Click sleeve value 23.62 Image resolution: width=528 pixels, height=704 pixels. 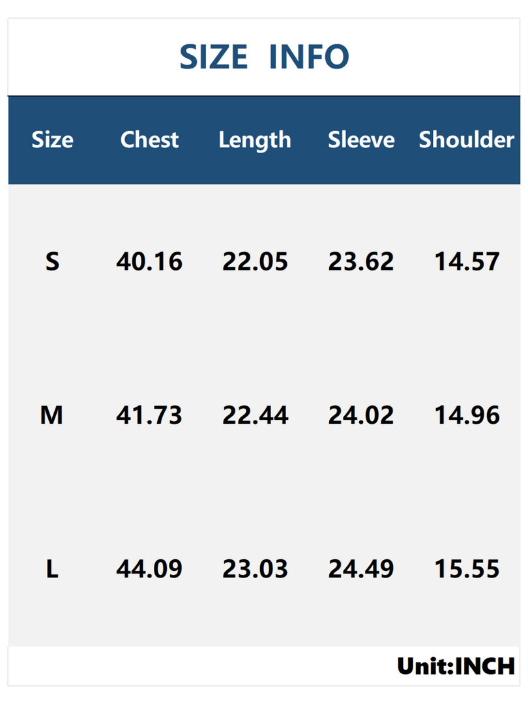[x=361, y=261]
